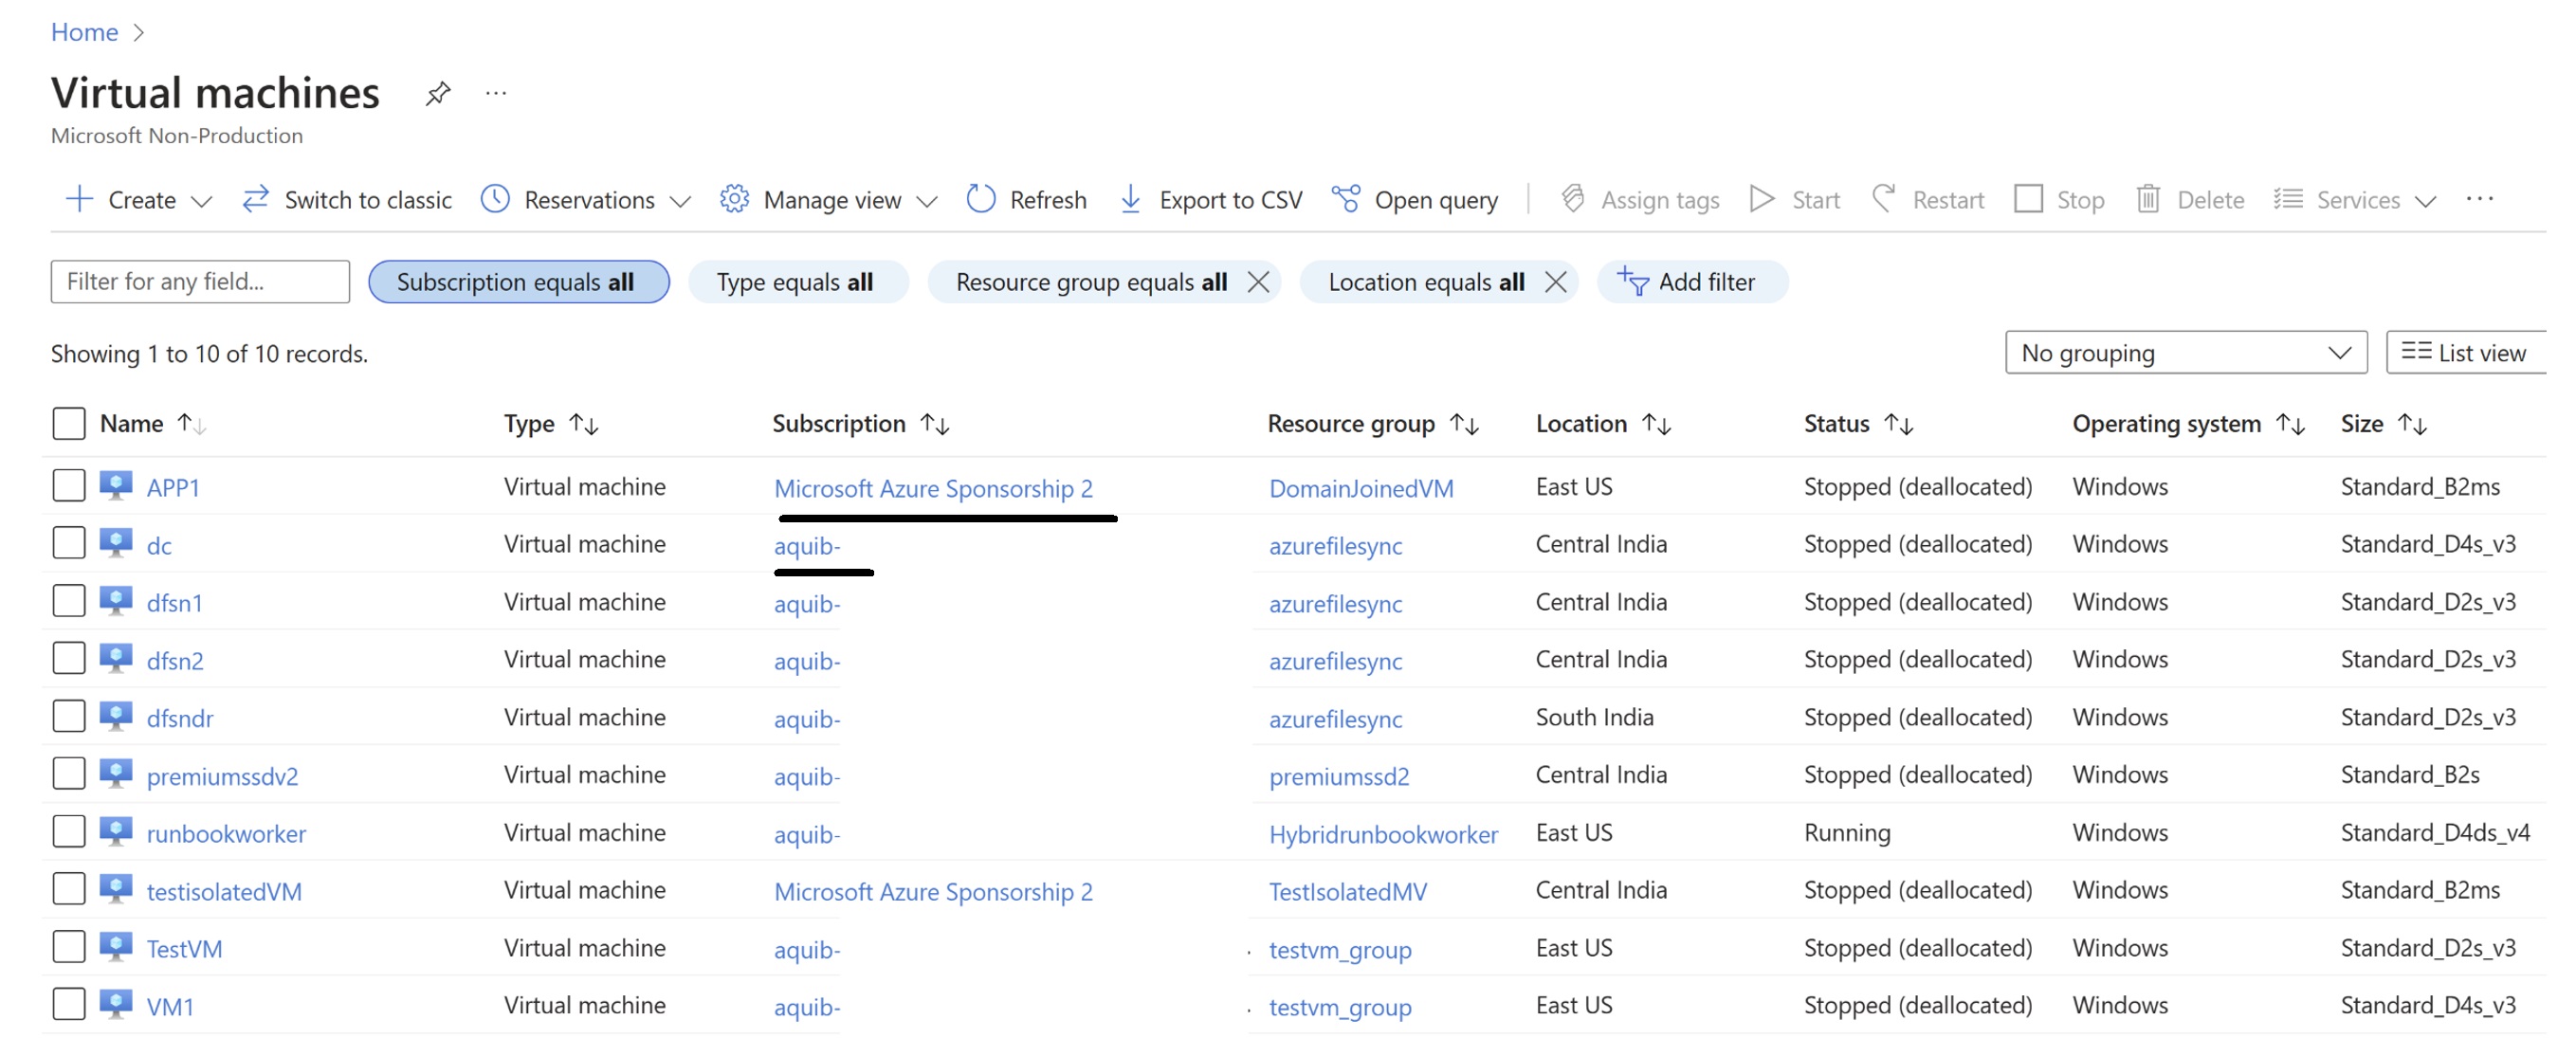Click the Add filter icon
Screen dimensions: 2576x1038
pyautogui.click(x=1632, y=282)
